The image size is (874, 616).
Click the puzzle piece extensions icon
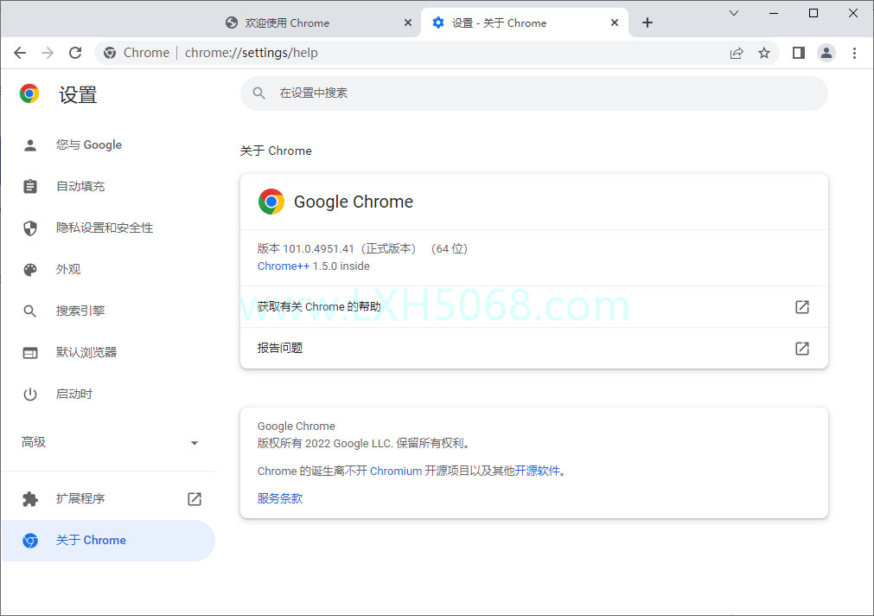(x=30, y=499)
